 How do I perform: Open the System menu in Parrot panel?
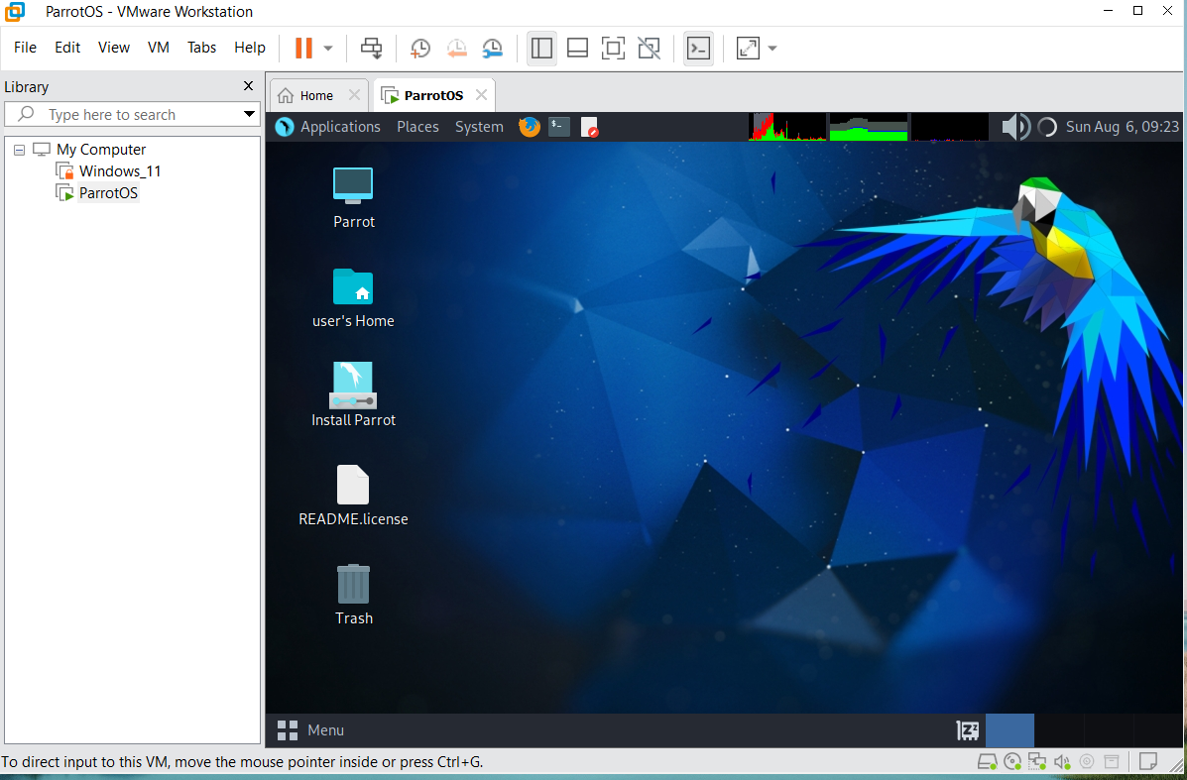(479, 126)
